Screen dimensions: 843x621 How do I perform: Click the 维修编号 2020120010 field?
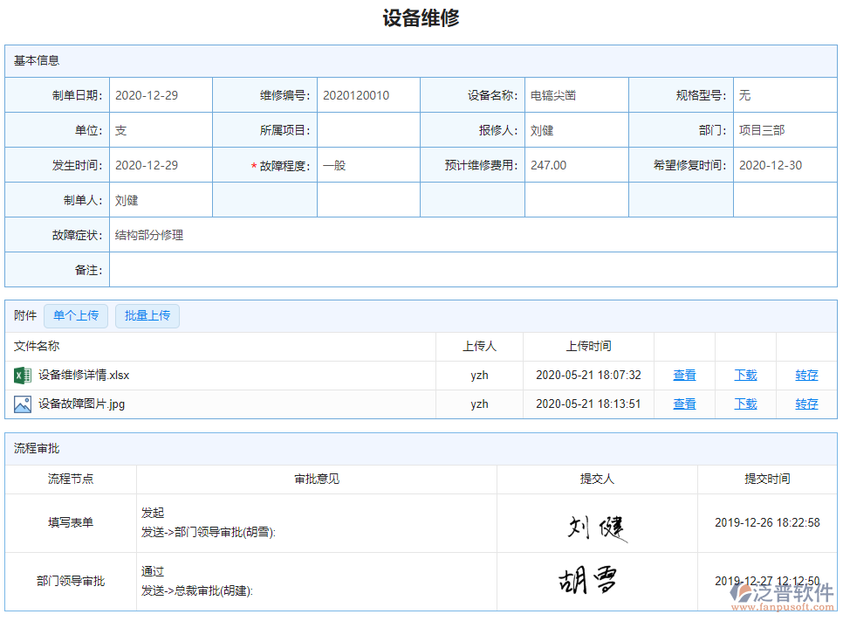pyautogui.click(x=367, y=94)
